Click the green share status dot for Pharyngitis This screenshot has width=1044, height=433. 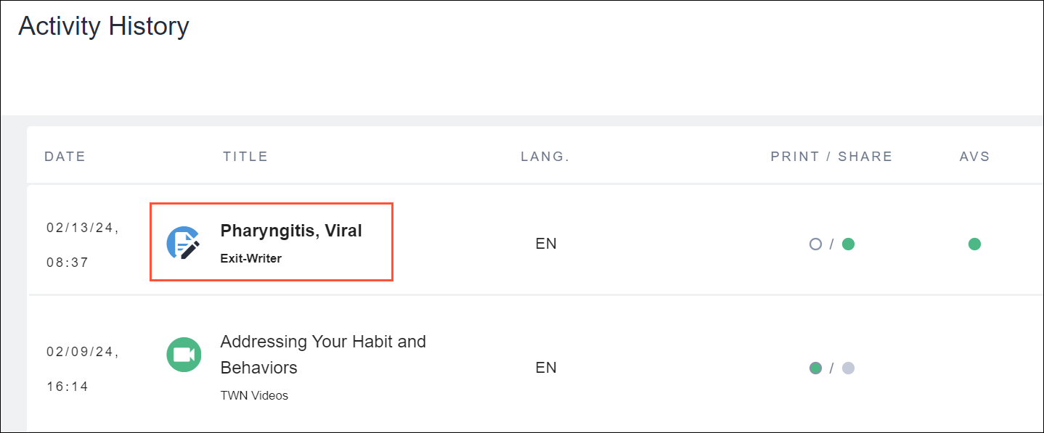point(848,244)
